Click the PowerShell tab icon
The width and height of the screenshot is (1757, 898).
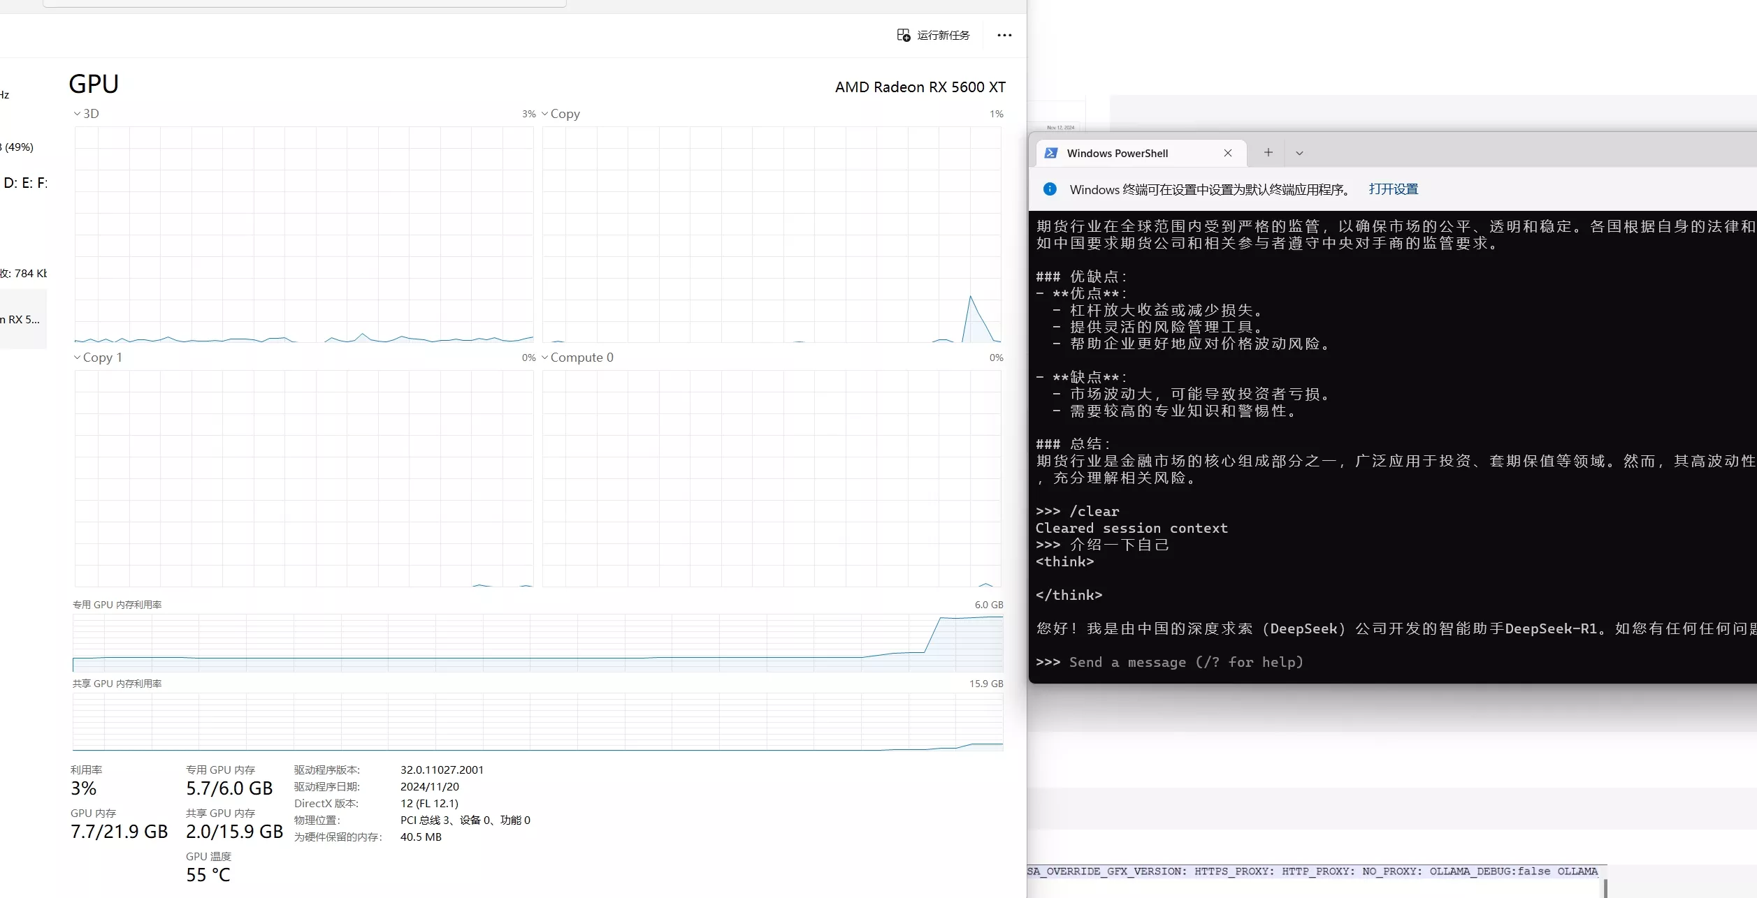(x=1050, y=153)
